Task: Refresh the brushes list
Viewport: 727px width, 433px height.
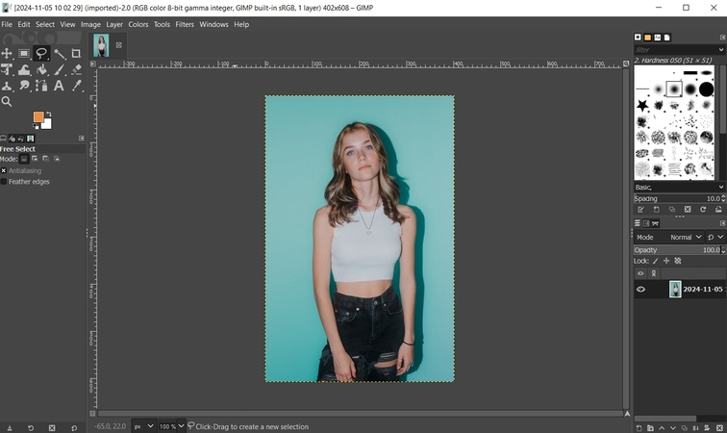Action: point(703,210)
